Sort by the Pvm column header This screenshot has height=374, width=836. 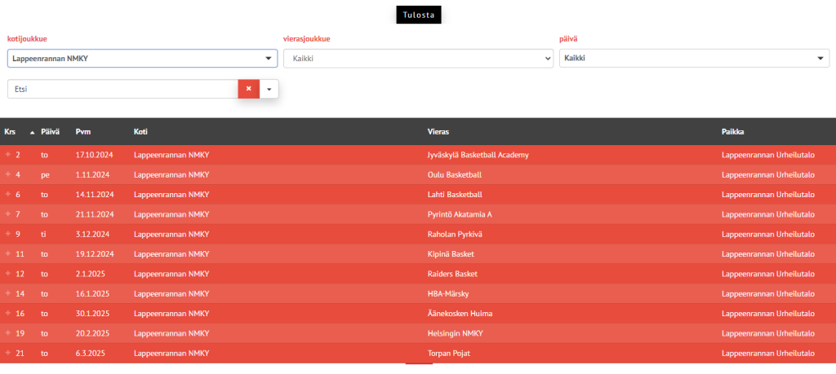click(83, 132)
